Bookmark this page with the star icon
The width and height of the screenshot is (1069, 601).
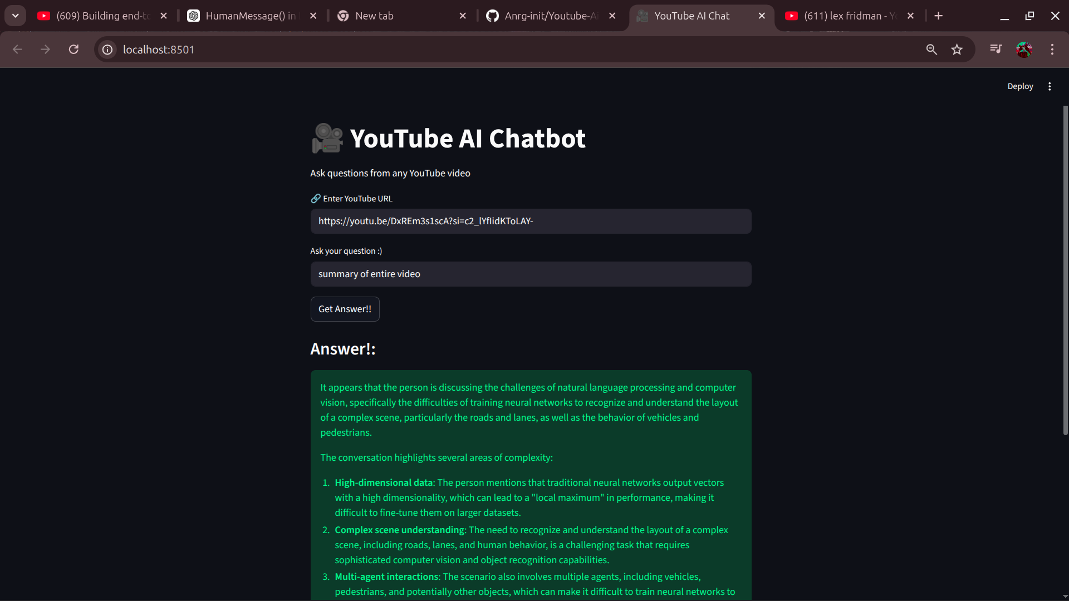click(957, 50)
